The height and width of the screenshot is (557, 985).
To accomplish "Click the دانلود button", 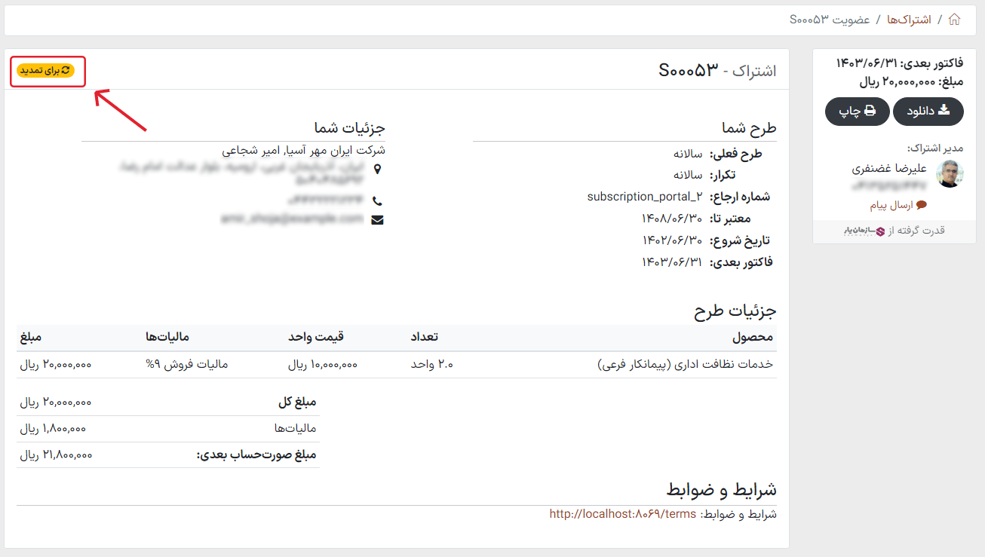I will 928,111.
